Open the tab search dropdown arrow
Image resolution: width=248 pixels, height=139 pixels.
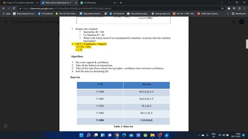pos(222,3)
